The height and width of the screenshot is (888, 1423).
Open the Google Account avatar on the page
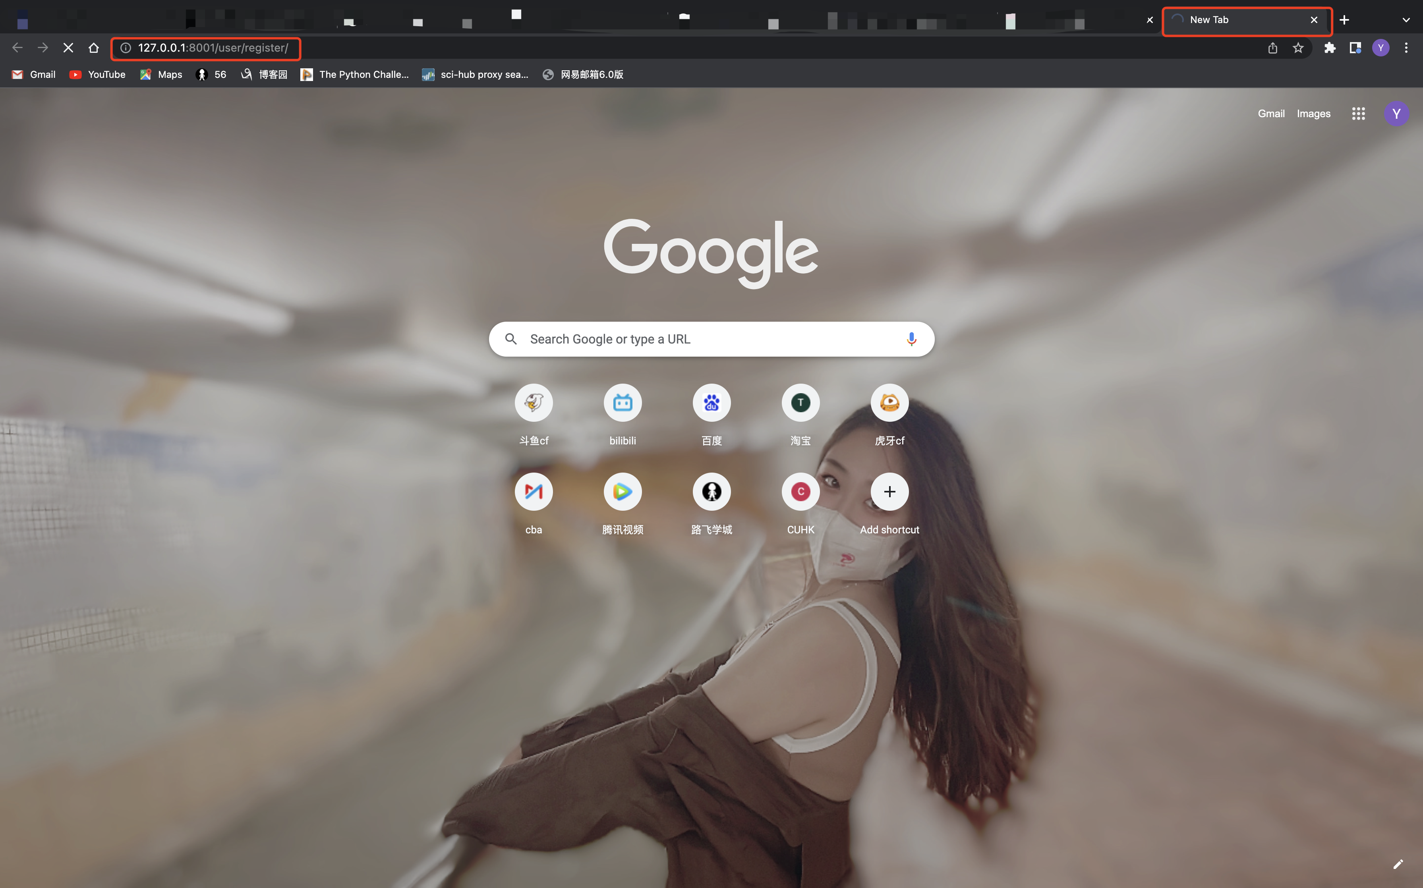(1396, 113)
